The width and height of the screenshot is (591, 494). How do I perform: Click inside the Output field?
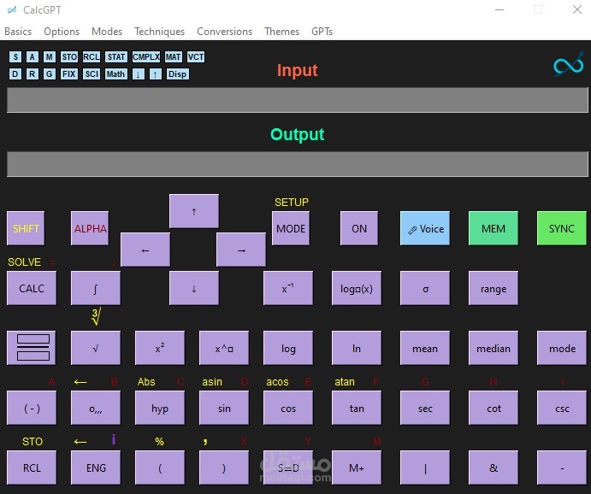coord(298,164)
